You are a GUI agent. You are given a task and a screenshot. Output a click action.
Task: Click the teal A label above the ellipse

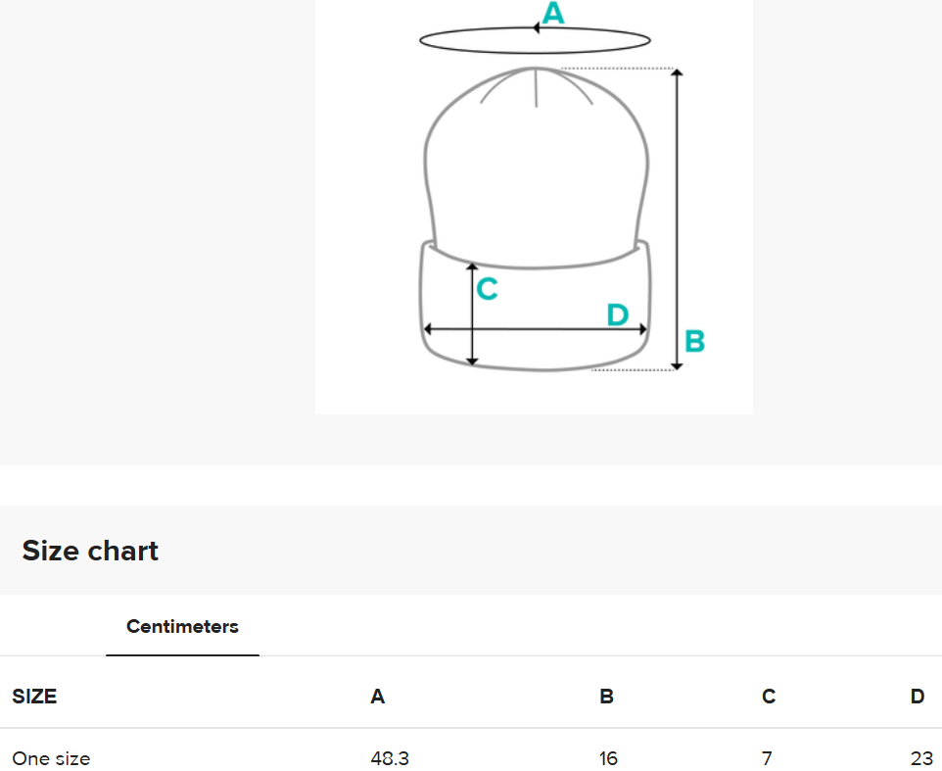click(x=553, y=13)
